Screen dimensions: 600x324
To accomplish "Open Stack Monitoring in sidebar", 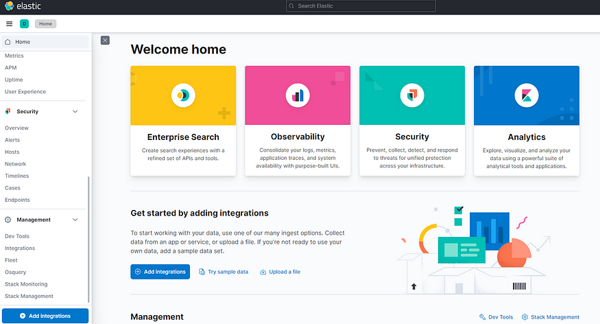I will [26, 284].
